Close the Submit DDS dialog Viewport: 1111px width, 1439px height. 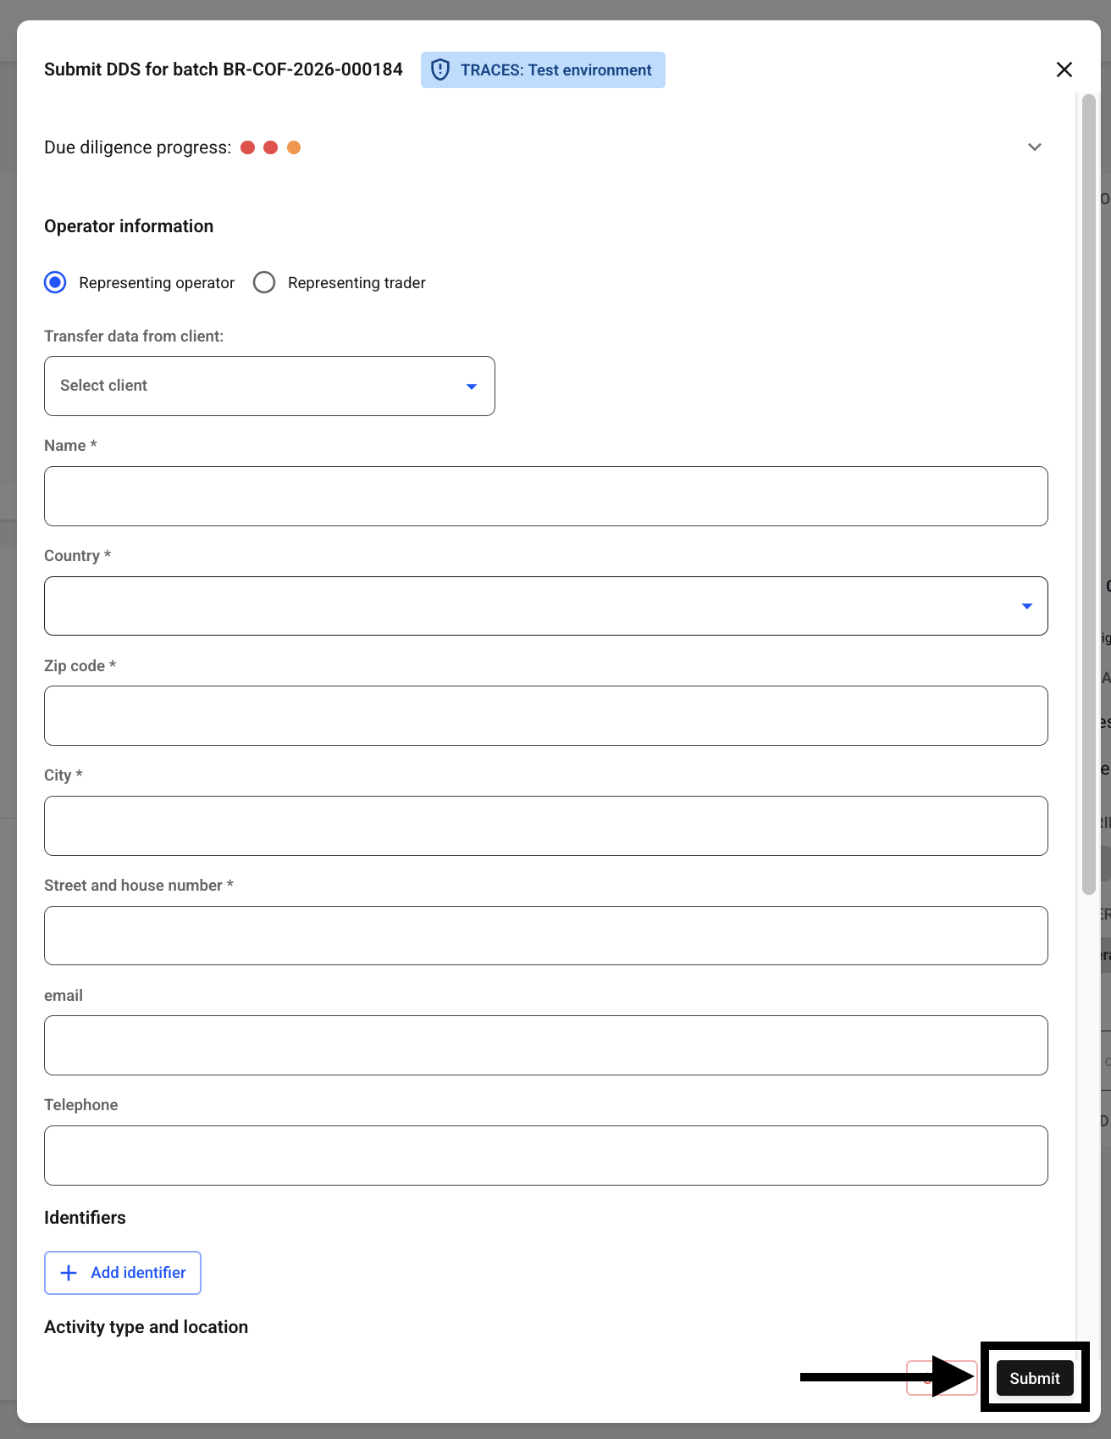(1064, 69)
